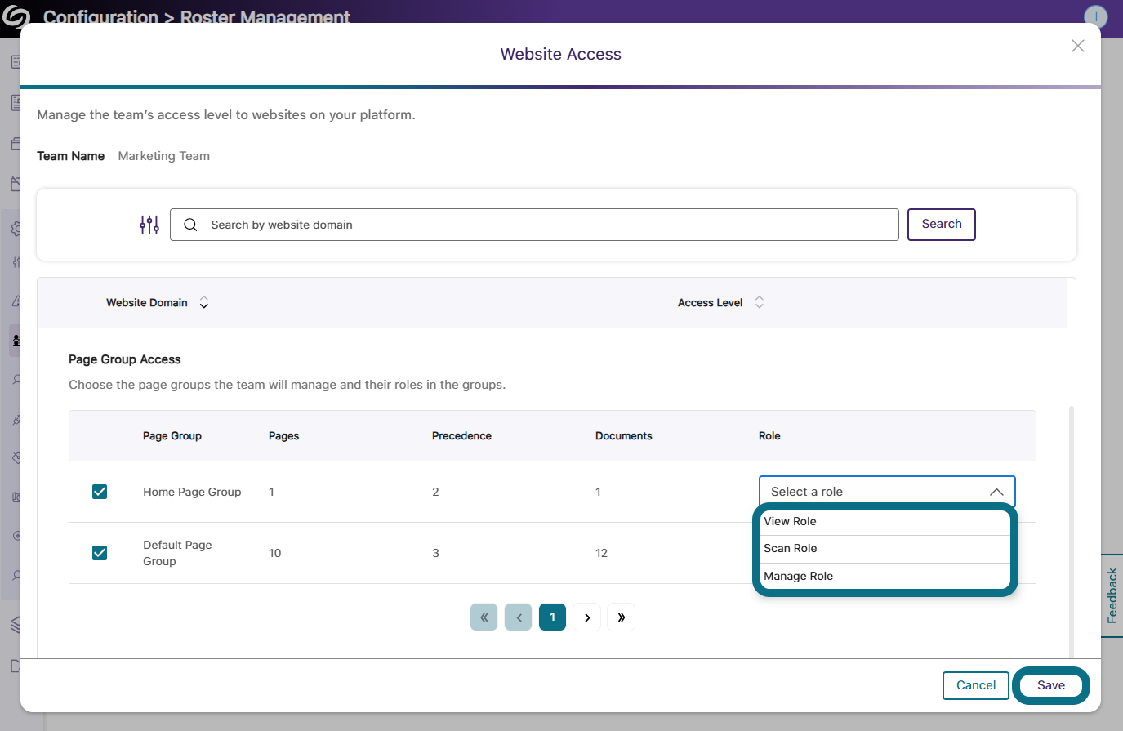The width and height of the screenshot is (1123, 731).
Task: Click the Search button
Action: (942, 225)
